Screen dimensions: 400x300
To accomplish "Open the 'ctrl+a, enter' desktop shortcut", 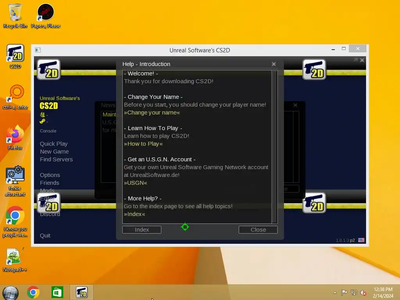I will tap(15, 97).
